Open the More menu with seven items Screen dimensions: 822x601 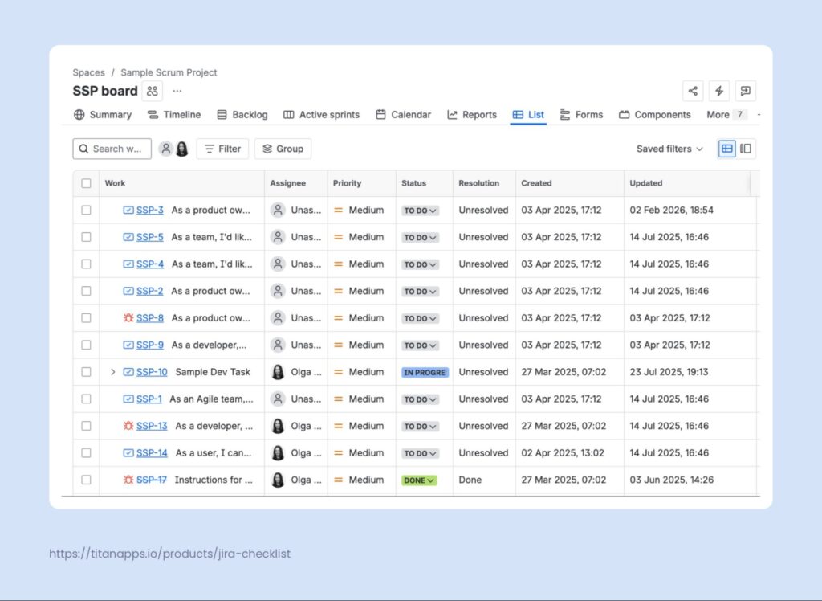[721, 114]
